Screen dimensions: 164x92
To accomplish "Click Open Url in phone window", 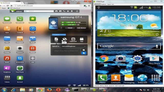I will point(110,4).
